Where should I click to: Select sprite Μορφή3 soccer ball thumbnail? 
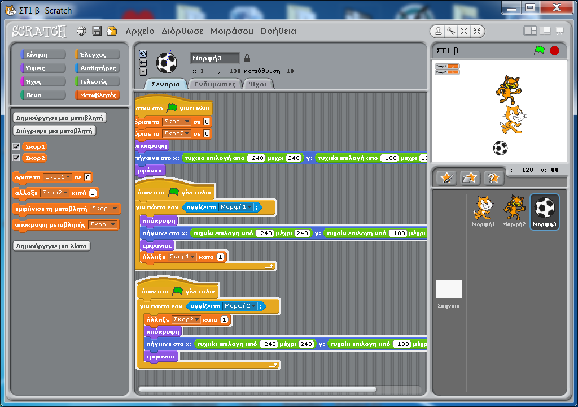(x=545, y=211)
